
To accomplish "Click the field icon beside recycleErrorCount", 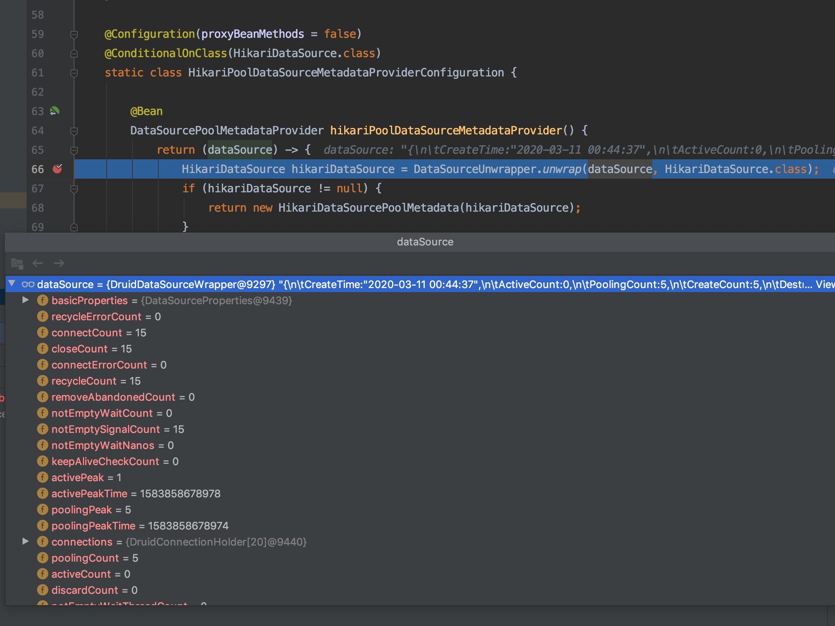I will click(43, 317).
